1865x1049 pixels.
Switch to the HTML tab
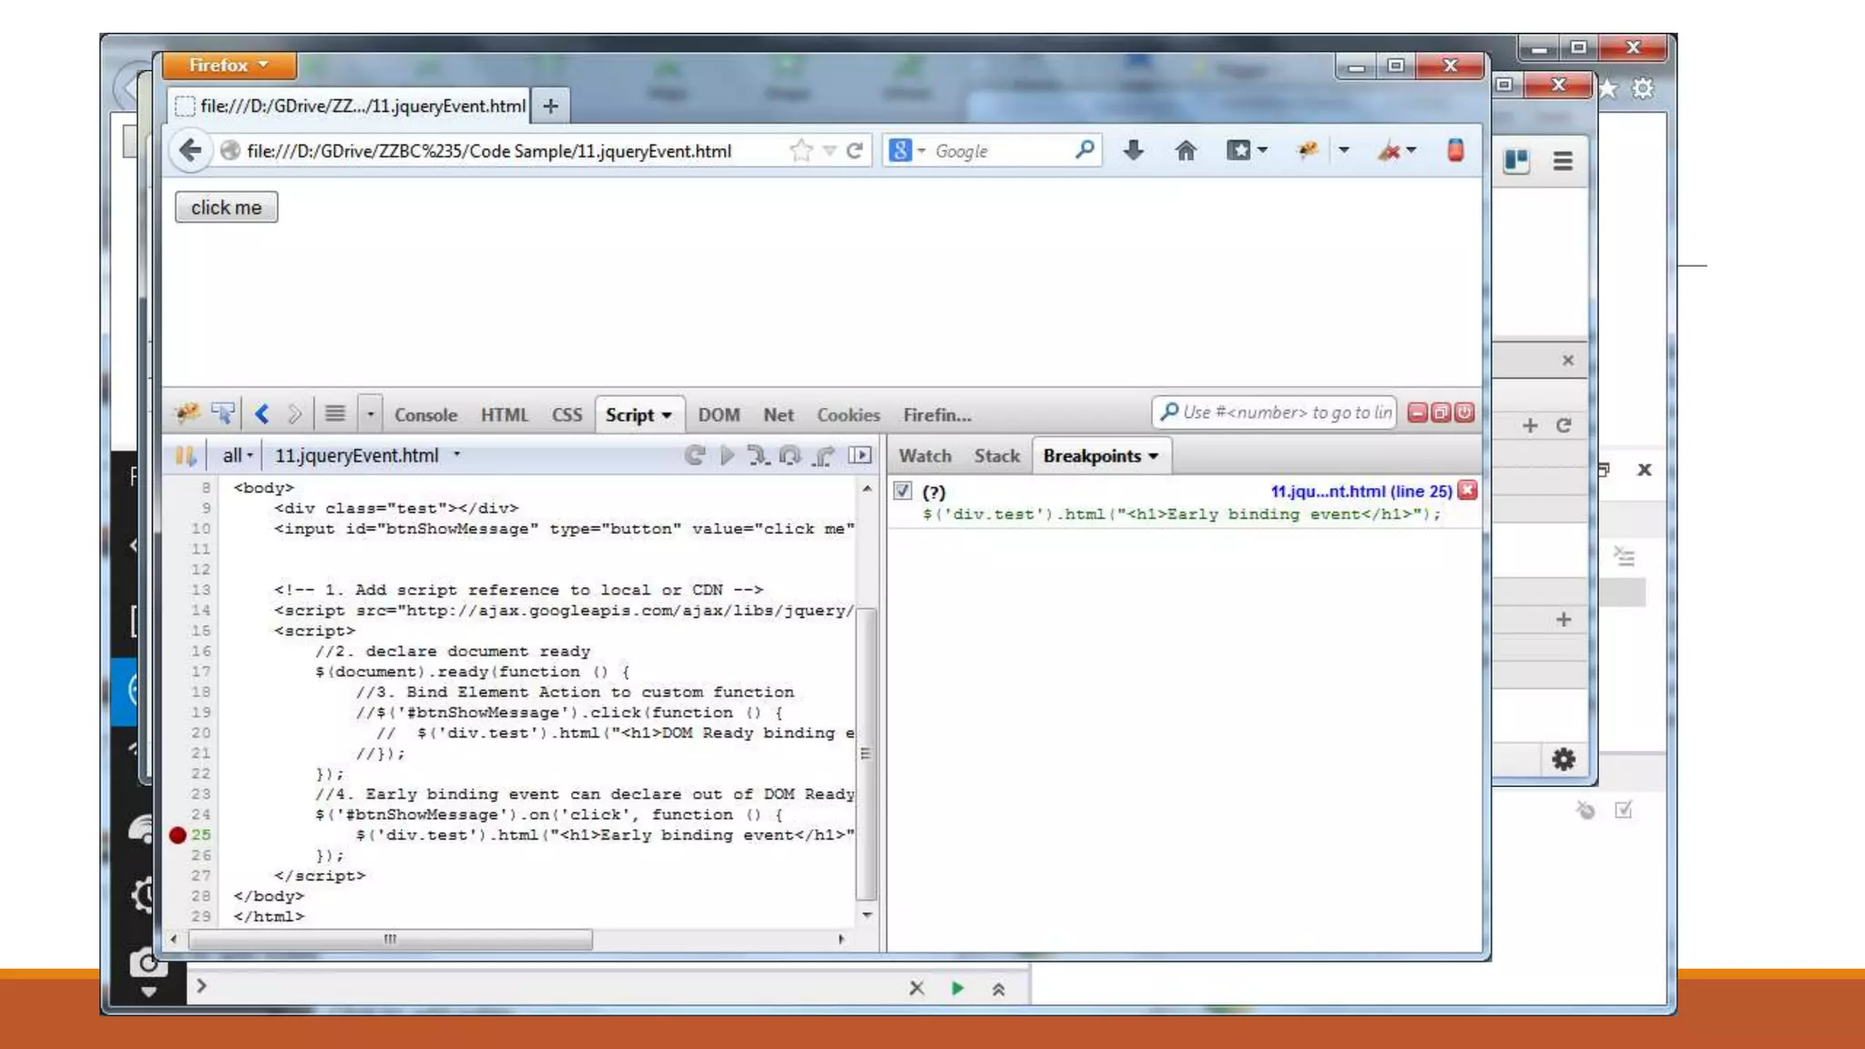[504, 414]
